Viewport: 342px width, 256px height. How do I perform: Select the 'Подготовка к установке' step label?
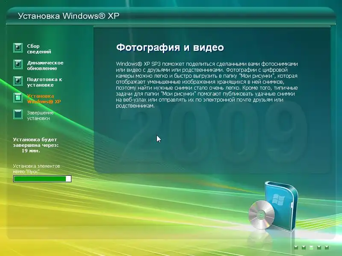(x=44, y=82)
